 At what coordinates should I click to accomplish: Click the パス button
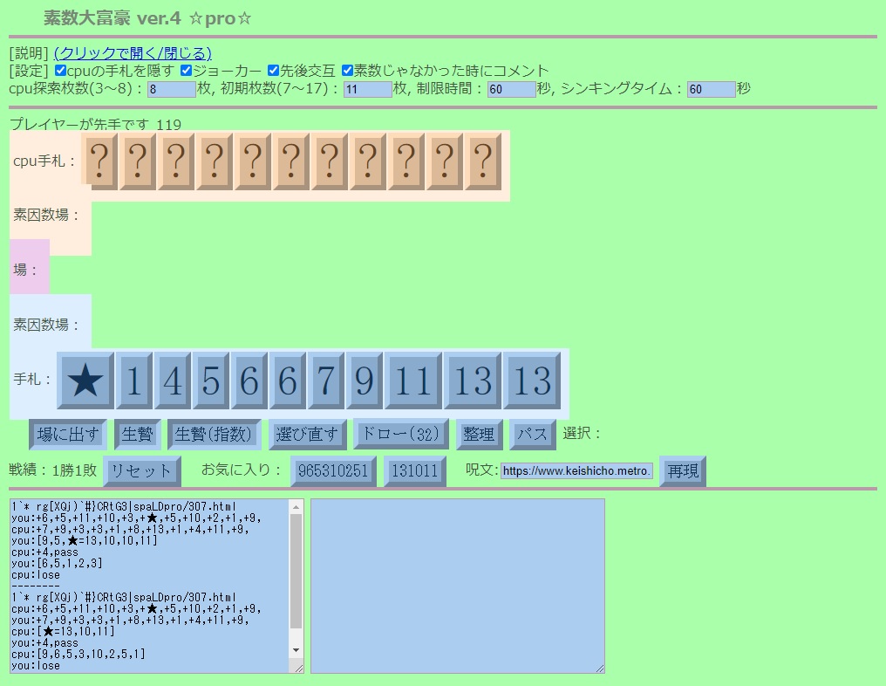point(532,435)
